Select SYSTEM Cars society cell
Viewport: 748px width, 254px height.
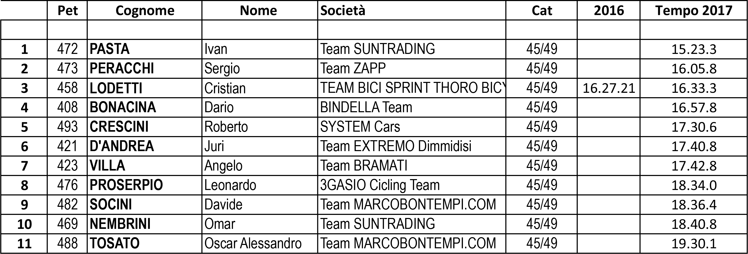point(412,127)
